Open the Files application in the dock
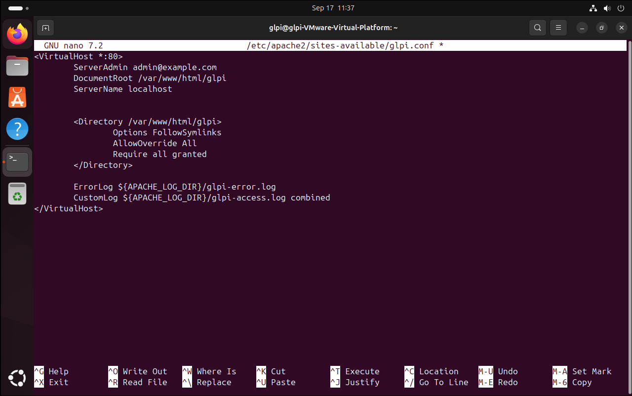 coord(17,65)
